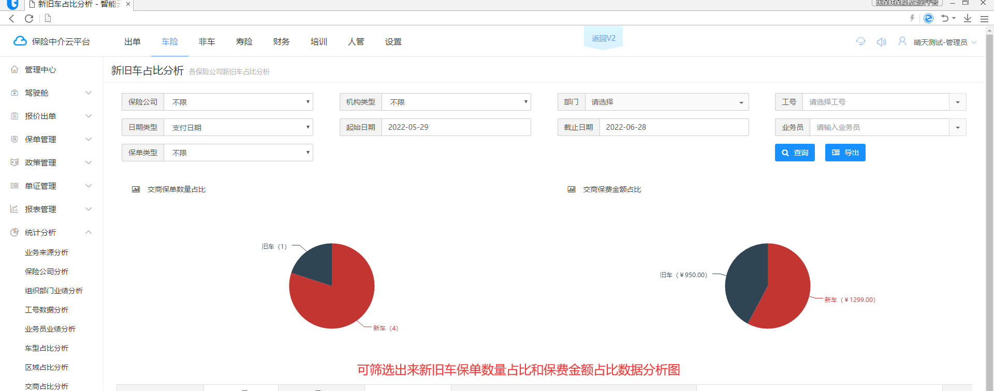Viewport: 994px width, 391px height.
Task: Open the 工号 dropdown arrow
Action: pyautogui.click(x=958, y=102)
